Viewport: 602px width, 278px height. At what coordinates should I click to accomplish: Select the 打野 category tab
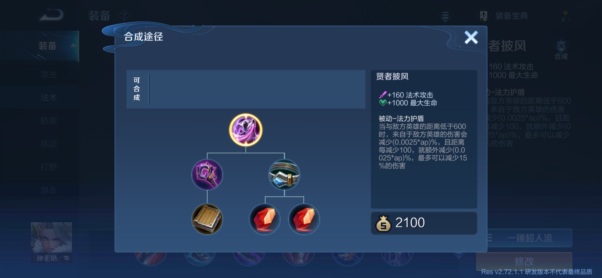(49, 167)
